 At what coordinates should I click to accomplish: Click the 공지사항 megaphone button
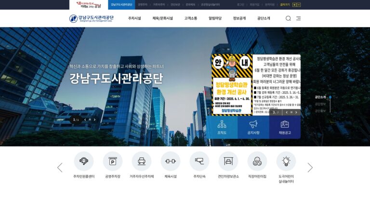pyautogui.click(x=253, y=127)
